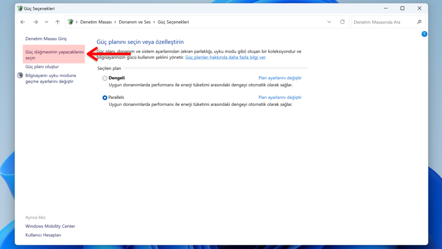Change plan settings for Dengeli
This screenshot has width=442, height=249.
tap(280, 78)
